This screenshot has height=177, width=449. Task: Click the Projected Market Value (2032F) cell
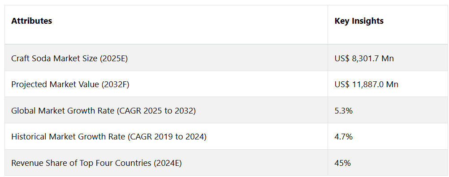point(166,84)
